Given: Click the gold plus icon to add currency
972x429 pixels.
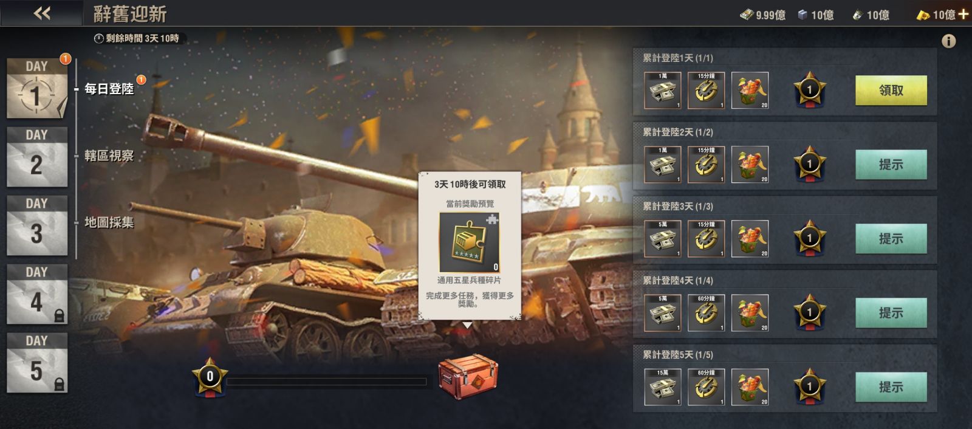Looking at the screenshot, I should (963, 14).
